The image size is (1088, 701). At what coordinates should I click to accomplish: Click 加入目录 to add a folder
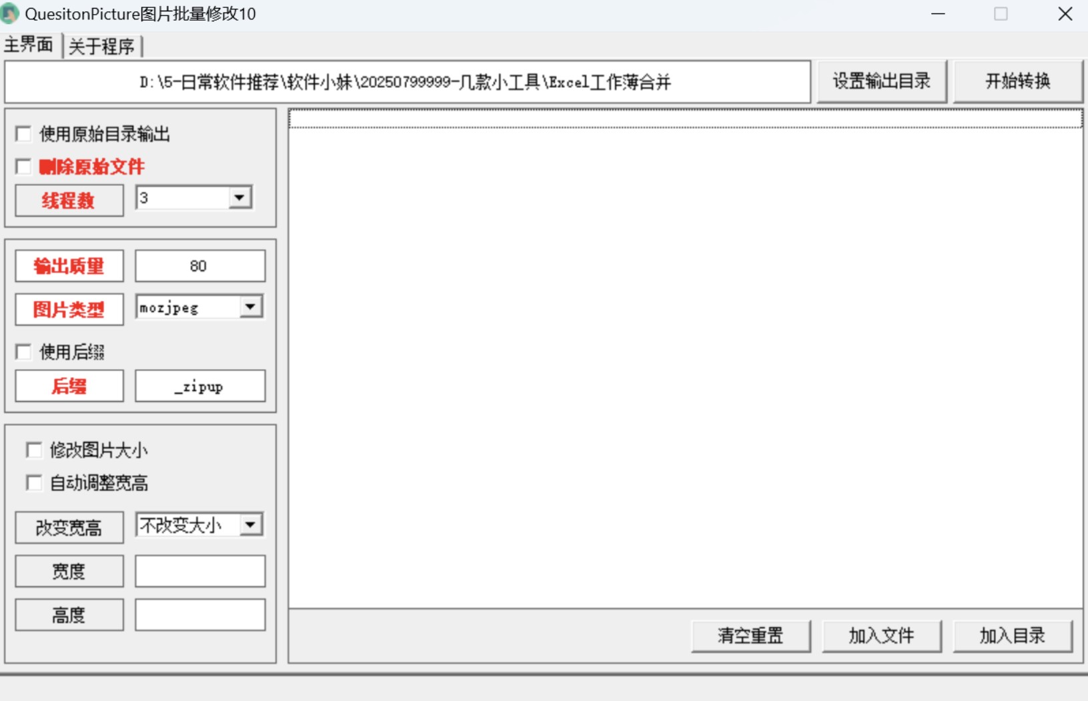click(x=1013, y=636)
